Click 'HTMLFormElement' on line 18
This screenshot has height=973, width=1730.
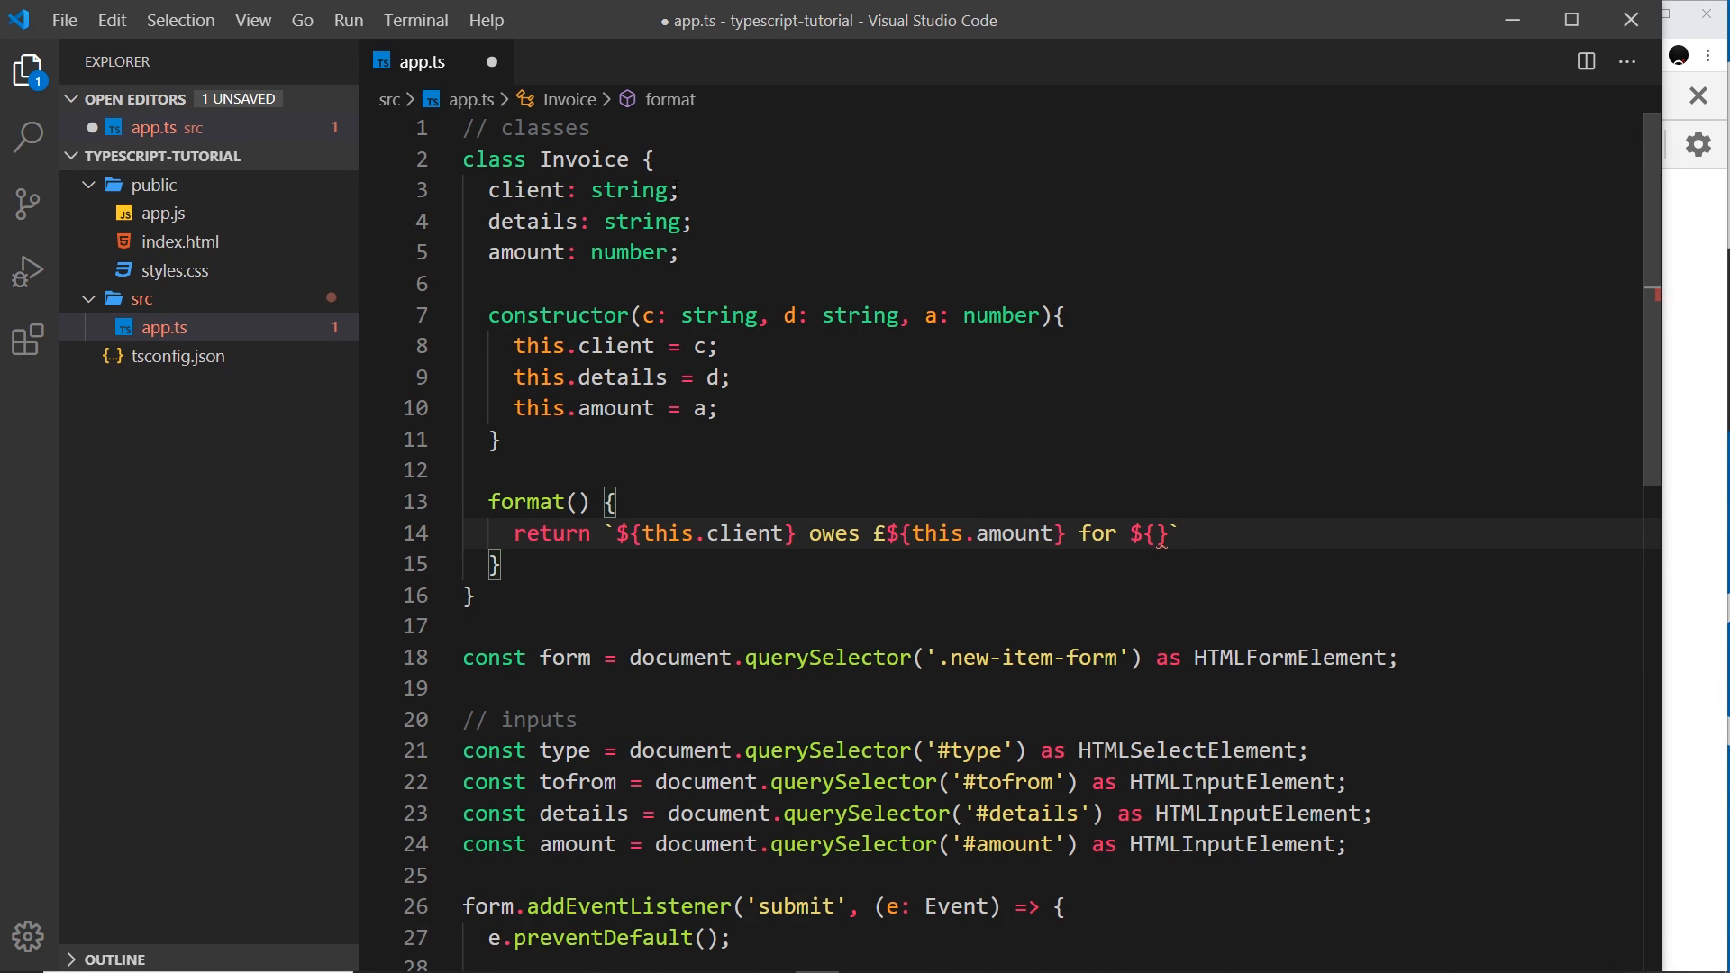(x=1289, y=658)
